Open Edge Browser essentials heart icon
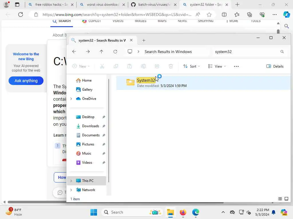The image size is (293, 219). [x=262, y=14]
